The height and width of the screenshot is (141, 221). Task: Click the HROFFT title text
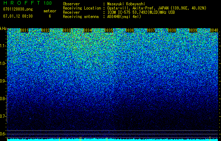pyautogui.click(x=22, y=3)
